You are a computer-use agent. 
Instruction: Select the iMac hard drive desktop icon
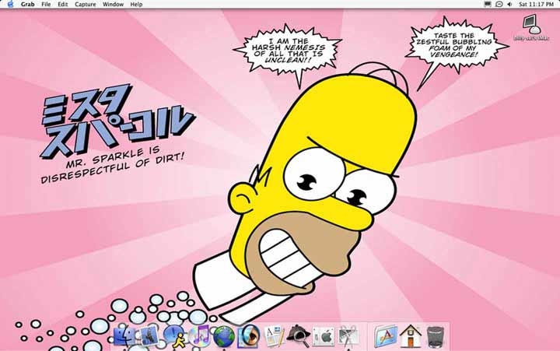(531, 27)
